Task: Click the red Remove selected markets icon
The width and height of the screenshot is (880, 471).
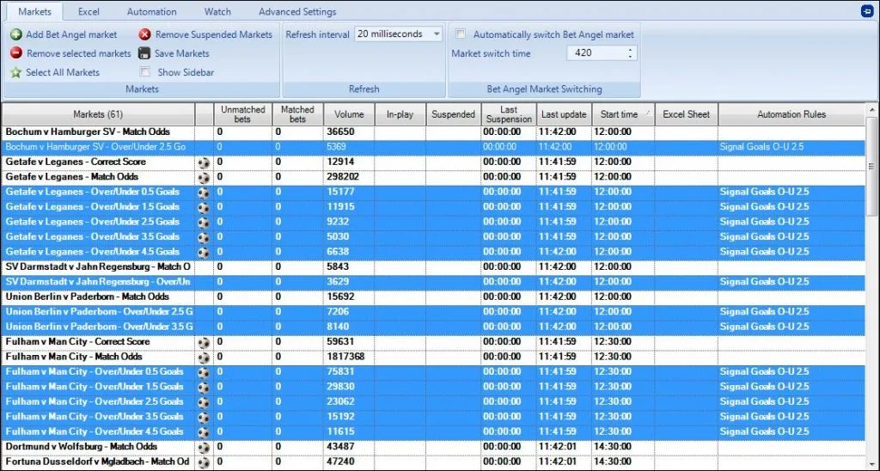Action: click(15, 53)
